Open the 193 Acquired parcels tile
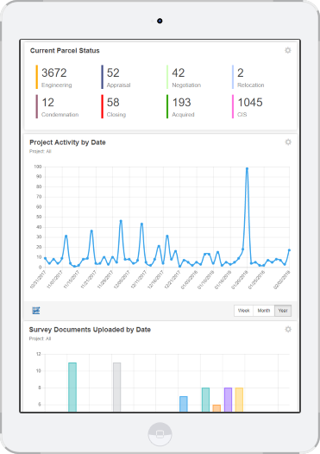Screen dimensions: 320x454 tap(181, 106)
